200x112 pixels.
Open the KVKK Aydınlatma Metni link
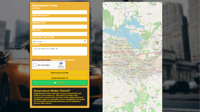tap(41, 60)
